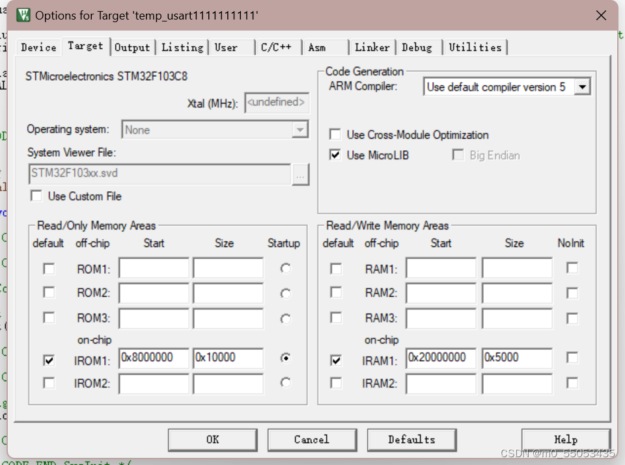Image resolution: width=625 pixels, height=465 pixels.
Task: Click the ROM2 Start field
Action: [154, 293]
